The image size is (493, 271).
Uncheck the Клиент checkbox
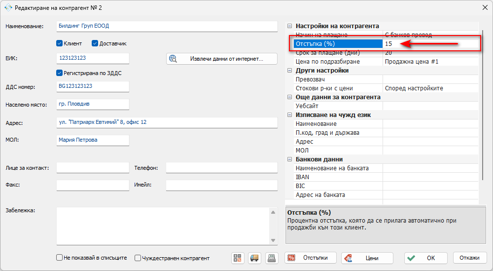click(60, 43)
